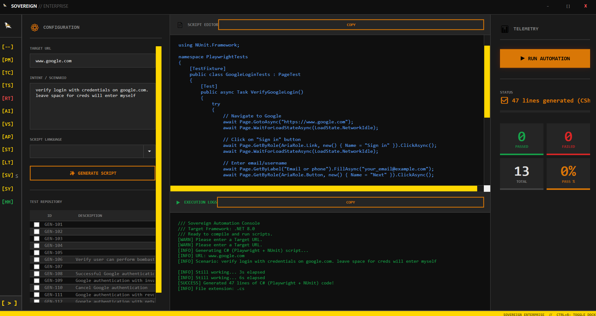Copy the script editor contents
The height and width of the screenshot is (316, 596).
pyautogui.click(x=351, y=25)
